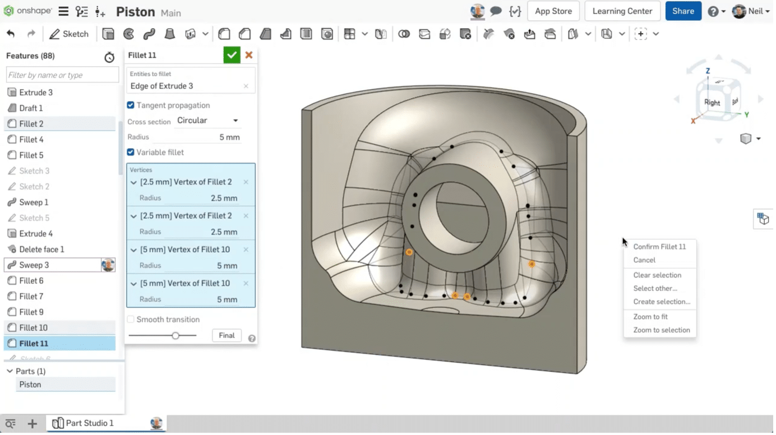
Task: Select the Fillet tool
Action: [224, 34]
